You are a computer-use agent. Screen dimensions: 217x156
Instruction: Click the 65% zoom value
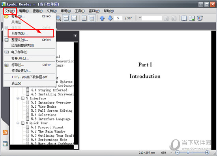164,153
